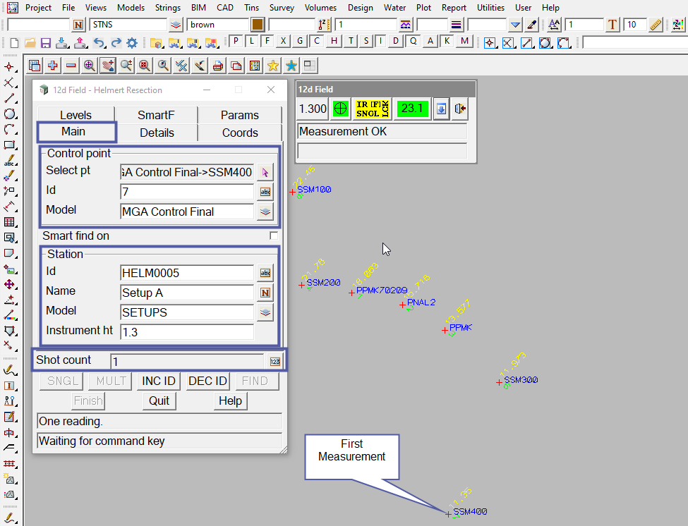This screenshot has width=688, height=526.
Task: Click the Save icon in the top toolbar
Action: [45, 42]
